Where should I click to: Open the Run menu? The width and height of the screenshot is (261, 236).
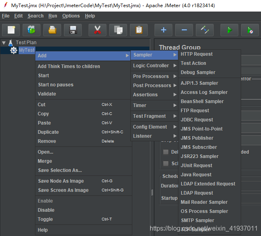[52, 16]
